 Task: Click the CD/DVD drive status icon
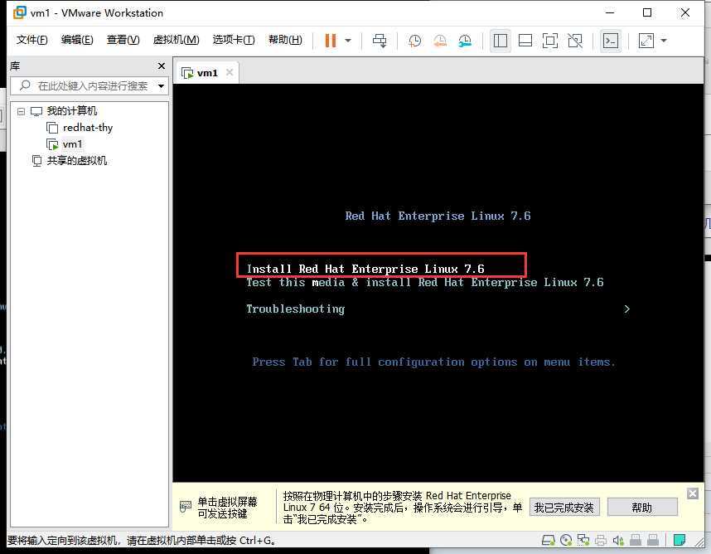566,540
